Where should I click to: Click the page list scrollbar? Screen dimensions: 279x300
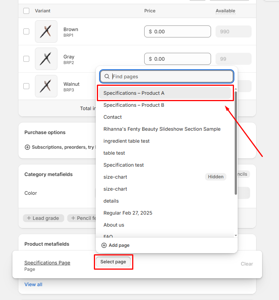235,142
